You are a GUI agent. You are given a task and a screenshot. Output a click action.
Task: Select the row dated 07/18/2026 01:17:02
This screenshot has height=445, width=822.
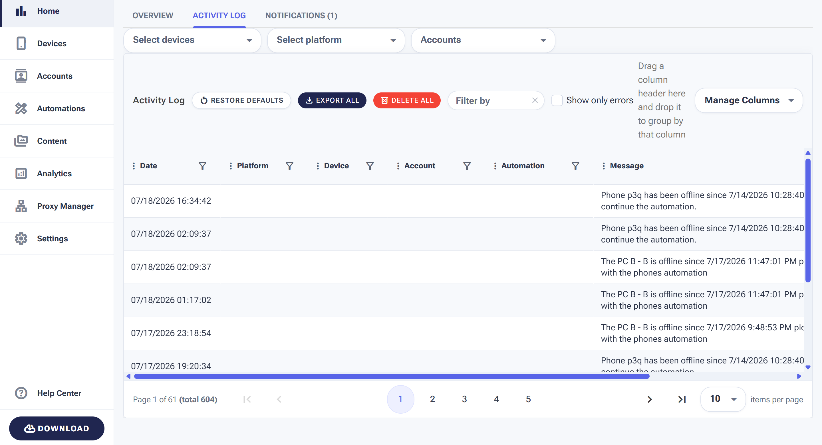pyautogui.click(x=464, y=300)
